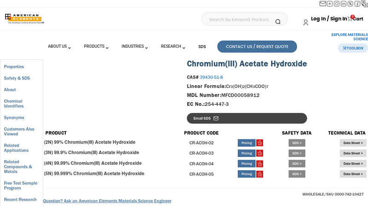368x207 pixels.
Task: Expand the Research menu
Action: click(x=173, y=46)
